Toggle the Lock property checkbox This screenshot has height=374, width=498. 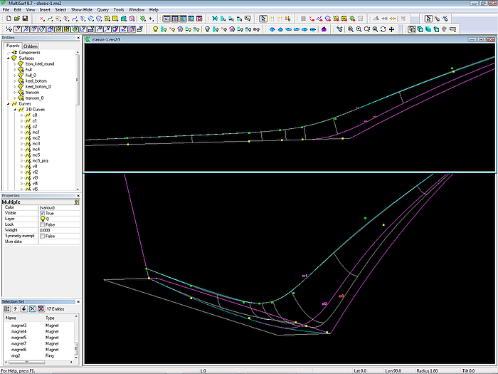pos(43,224)
